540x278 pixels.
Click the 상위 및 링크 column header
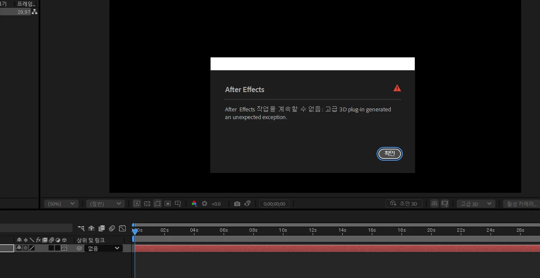coord(91,240)
